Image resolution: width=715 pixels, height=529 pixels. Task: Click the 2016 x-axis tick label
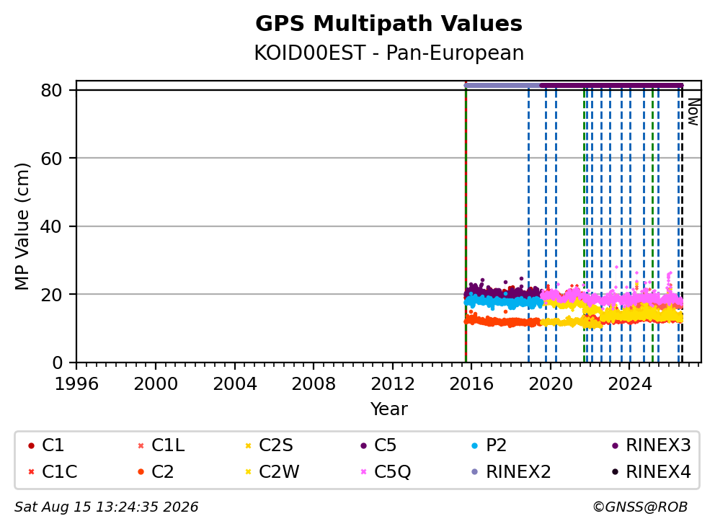click(471, 384)
